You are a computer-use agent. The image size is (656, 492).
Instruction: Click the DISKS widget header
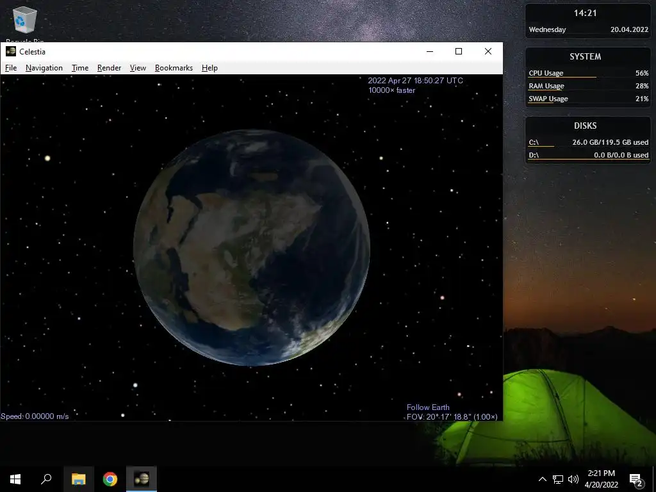pyautogui.click(x=586, y=126)
